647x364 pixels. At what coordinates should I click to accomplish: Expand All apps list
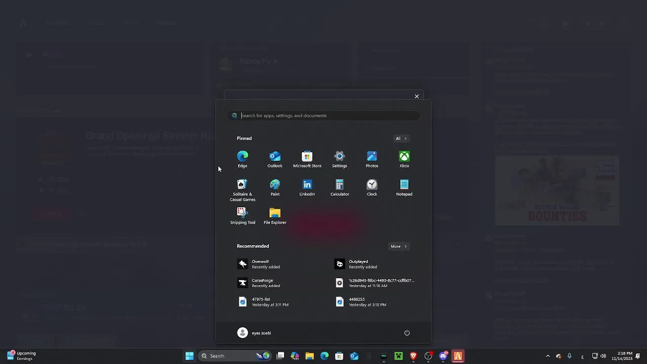401,139
